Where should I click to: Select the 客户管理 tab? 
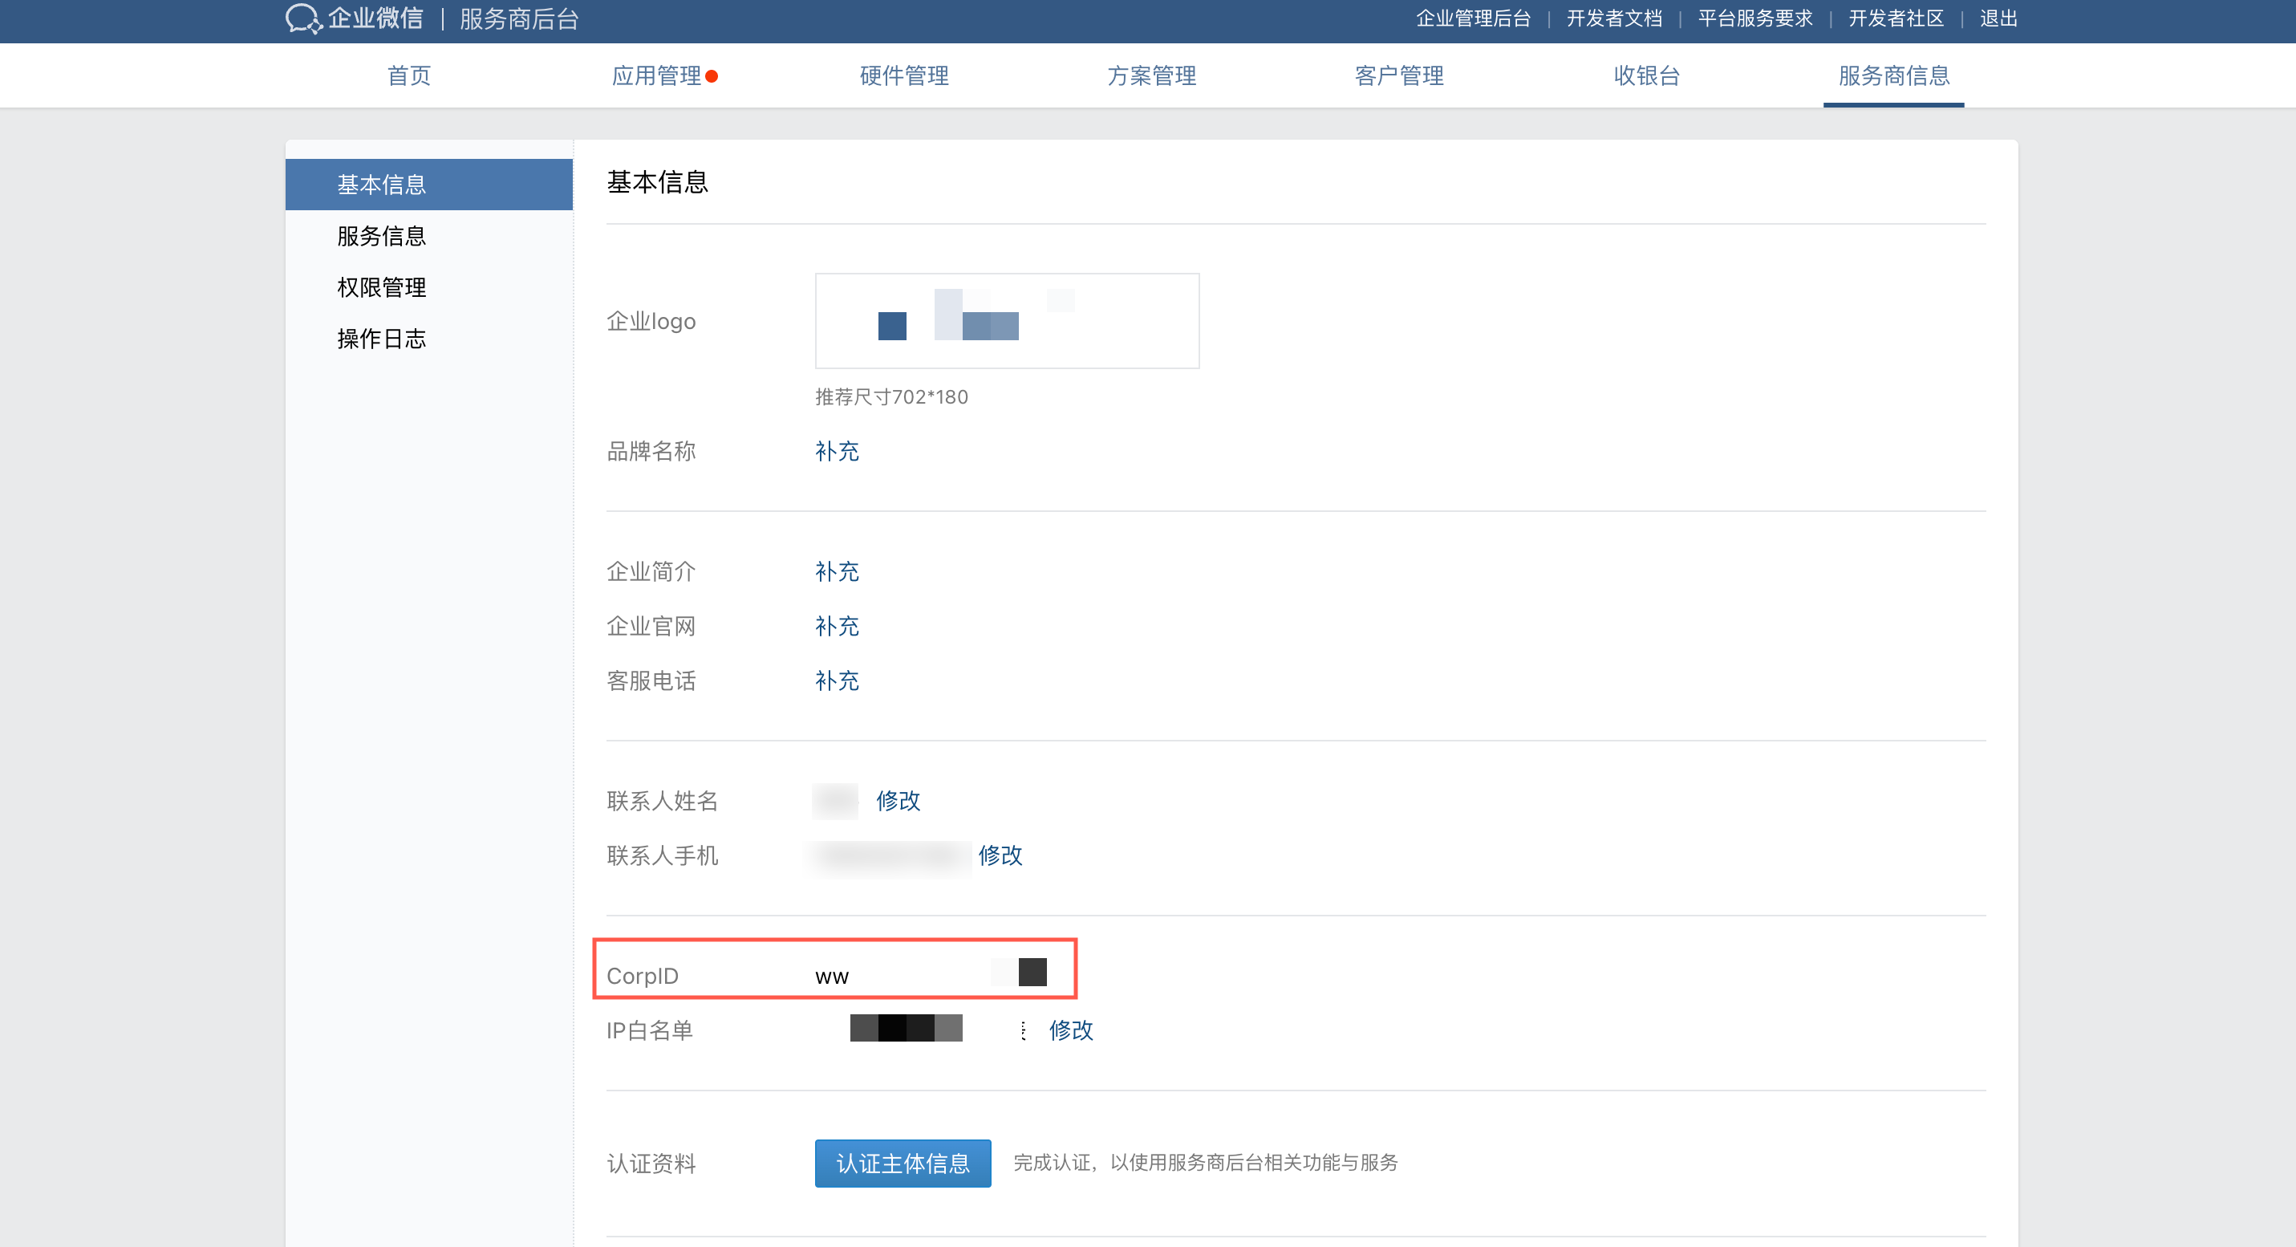[x=1398, y=75]
